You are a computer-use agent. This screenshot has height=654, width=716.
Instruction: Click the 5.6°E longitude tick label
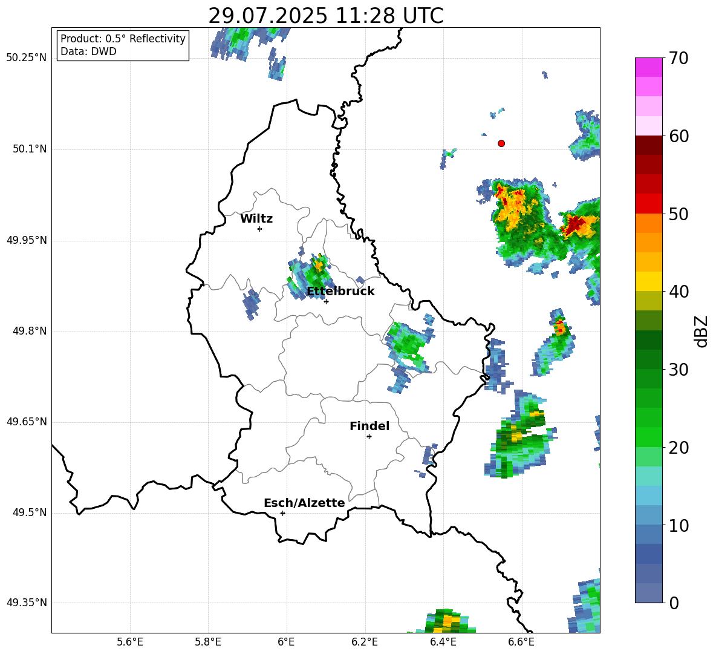(x=130, y=642)
